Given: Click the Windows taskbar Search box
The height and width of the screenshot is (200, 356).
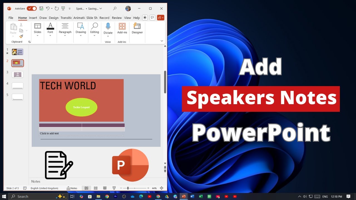Looking at the screenshot, I should (x=39, y=196).
